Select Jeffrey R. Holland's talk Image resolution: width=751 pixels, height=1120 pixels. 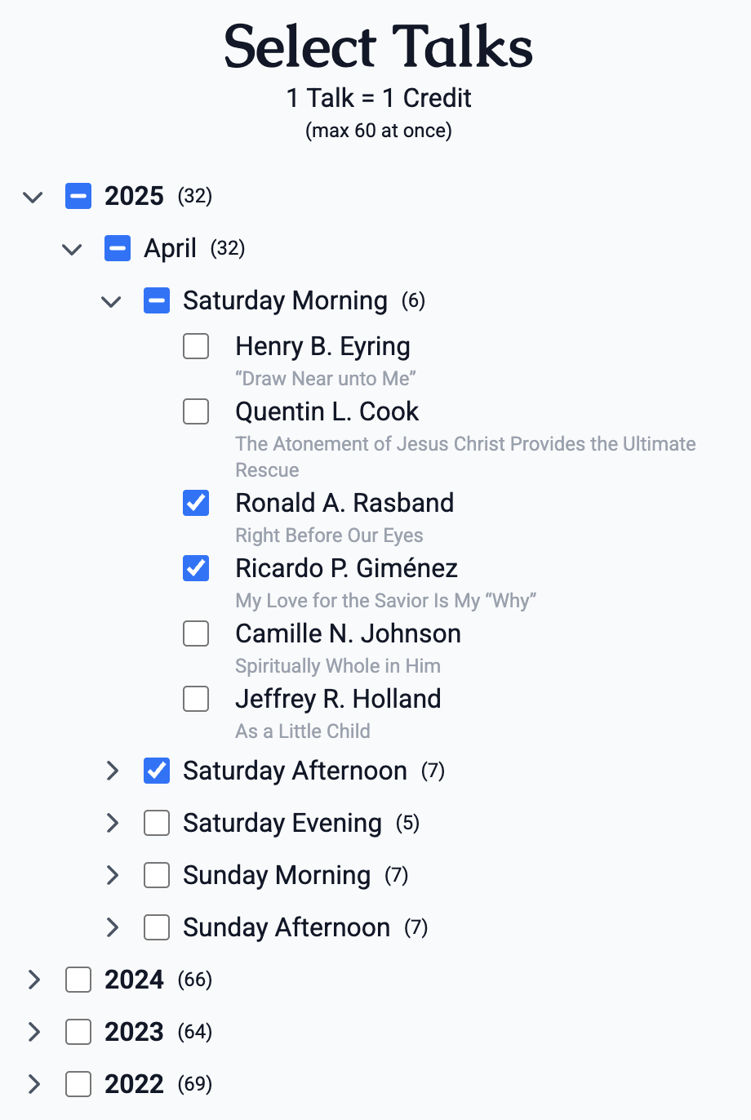click(196, 699)
